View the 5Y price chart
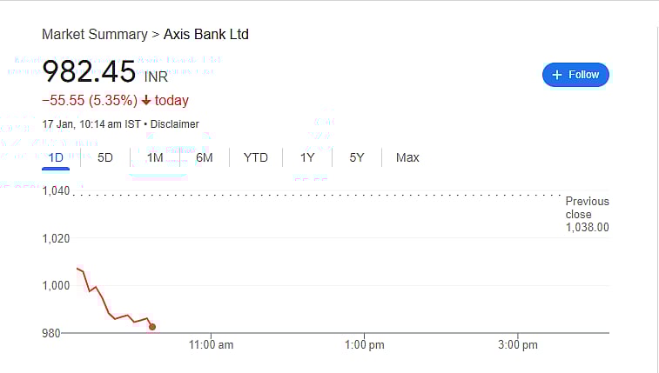 tap(357, 157)
